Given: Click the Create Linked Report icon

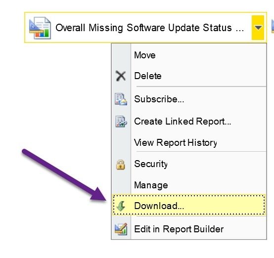Looking at the screenshot, I should [121, 121].
